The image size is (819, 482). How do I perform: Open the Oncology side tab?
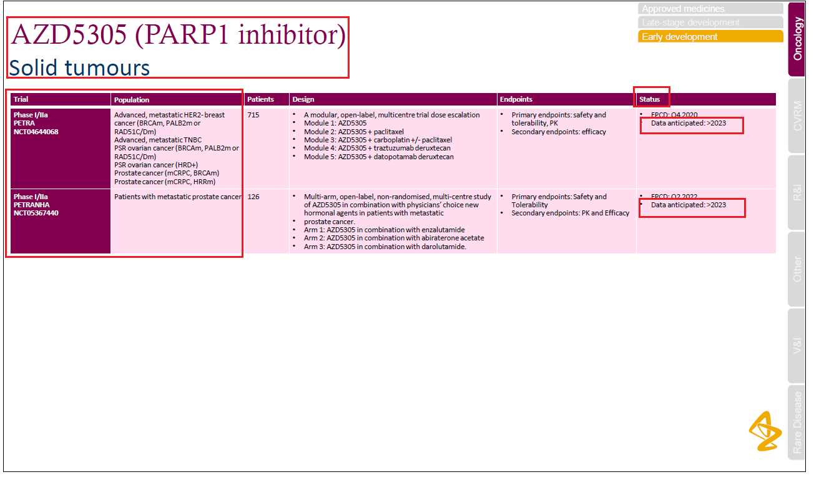[x=797, y=39]
